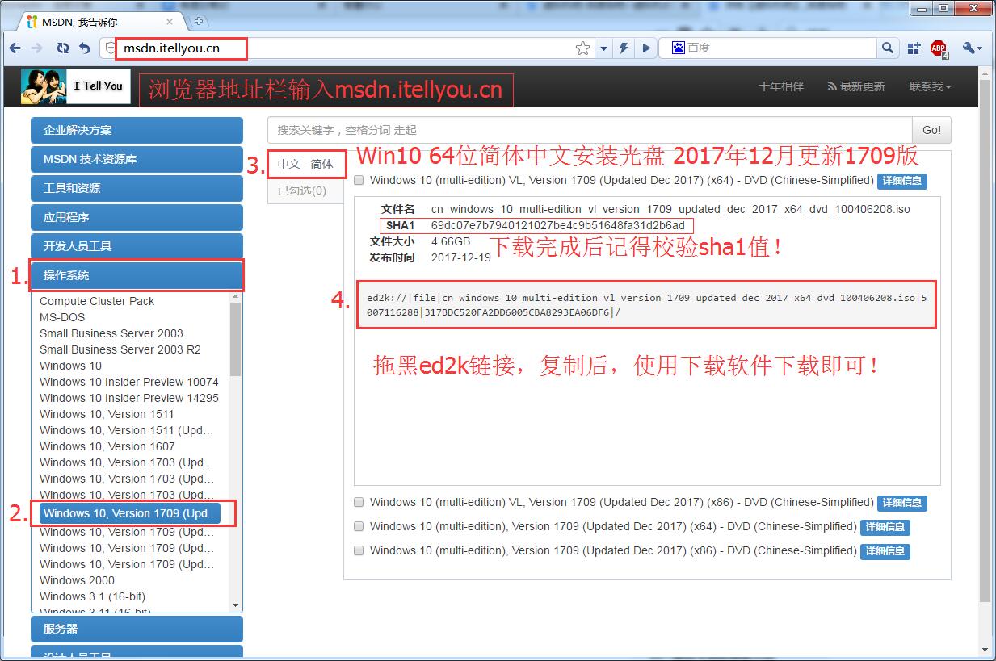
Task: Click the keyword search field on page
Action: (x=590, y=130)
